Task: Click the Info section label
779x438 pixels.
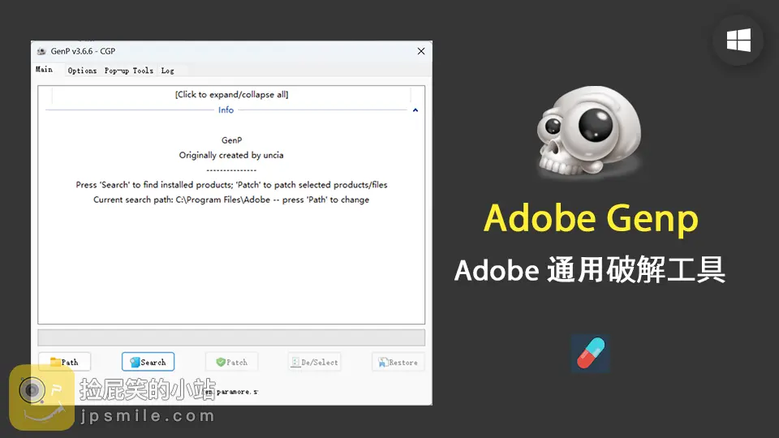Action: point(226,110)
